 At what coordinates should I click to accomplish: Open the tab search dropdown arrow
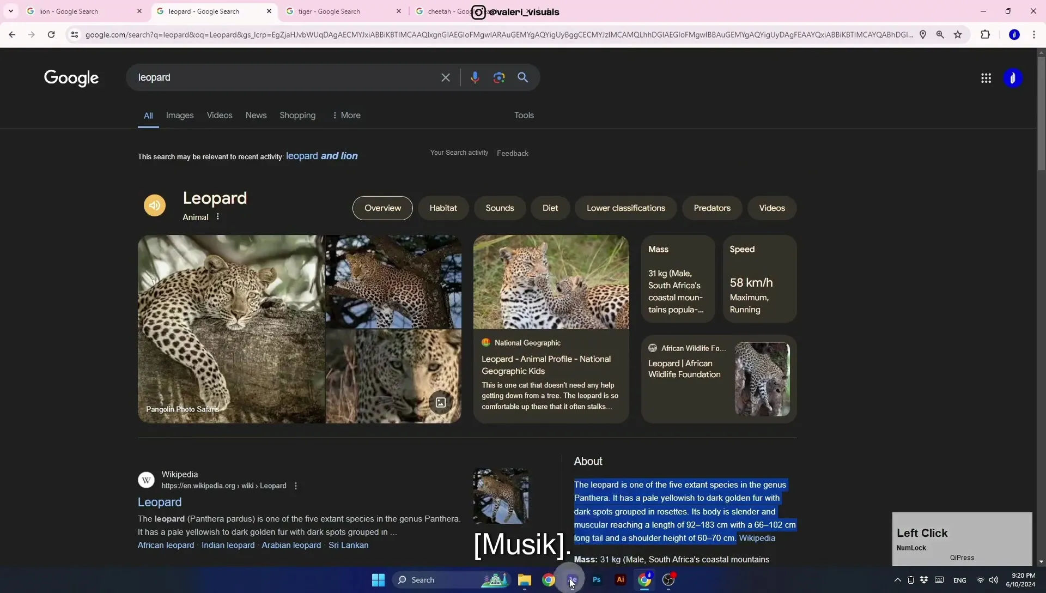tap(11, 11)
